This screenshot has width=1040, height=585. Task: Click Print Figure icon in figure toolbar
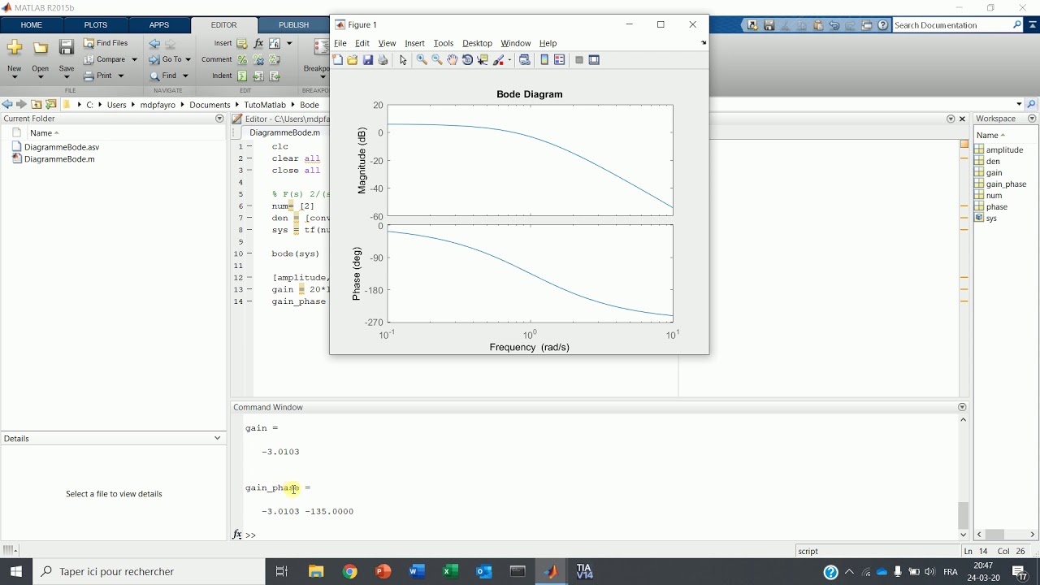(x=383, y=60)
